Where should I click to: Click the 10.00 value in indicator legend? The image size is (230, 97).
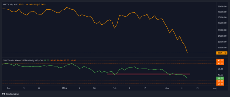point(73,60)
